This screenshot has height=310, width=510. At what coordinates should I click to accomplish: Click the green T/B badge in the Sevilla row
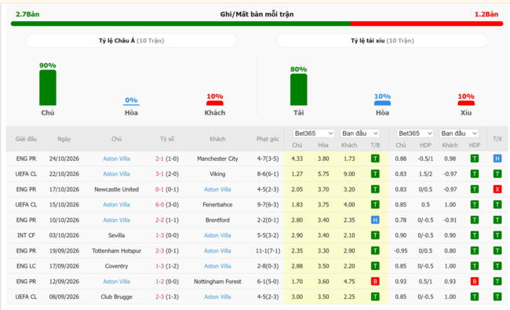[x=375, y=235]
